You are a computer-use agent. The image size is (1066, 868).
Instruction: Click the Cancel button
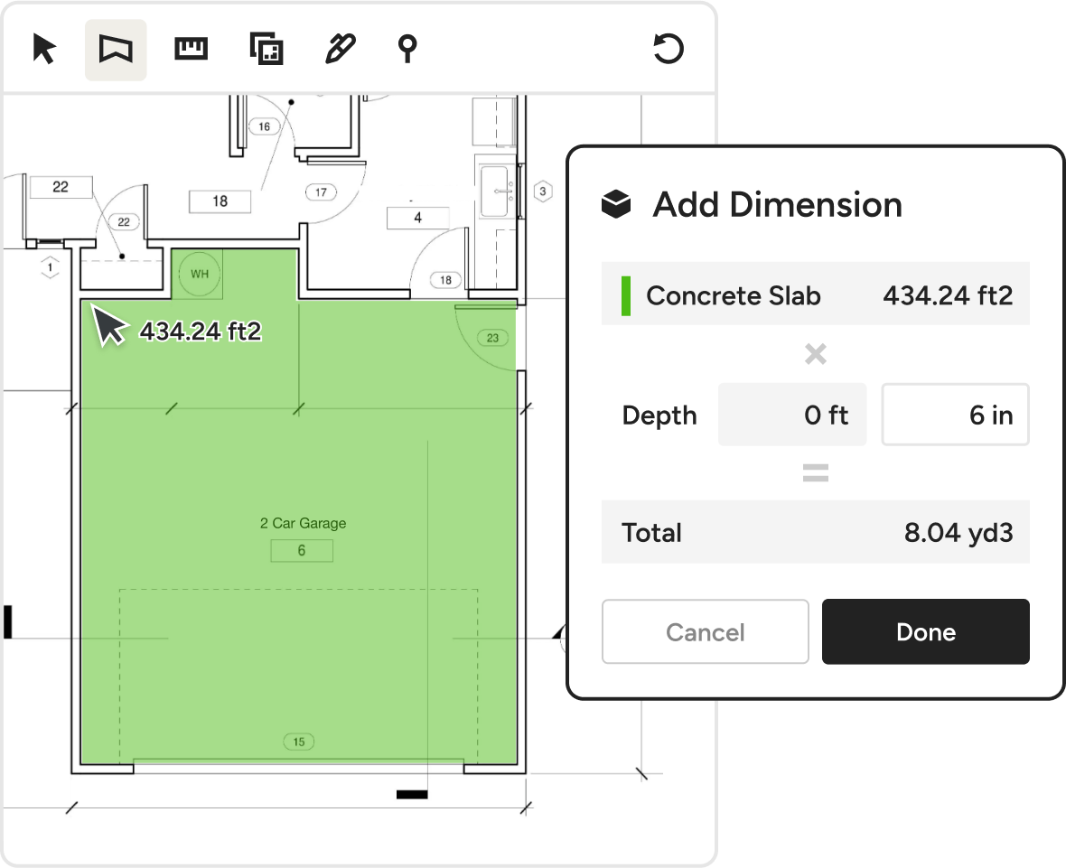tap(705, 632)
